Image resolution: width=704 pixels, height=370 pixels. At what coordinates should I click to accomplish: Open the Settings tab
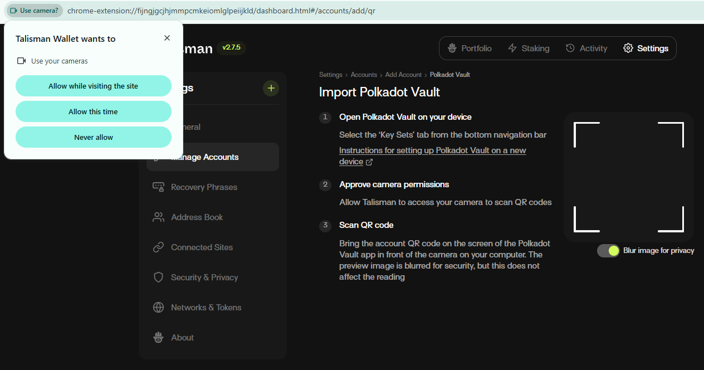[646, 48]
